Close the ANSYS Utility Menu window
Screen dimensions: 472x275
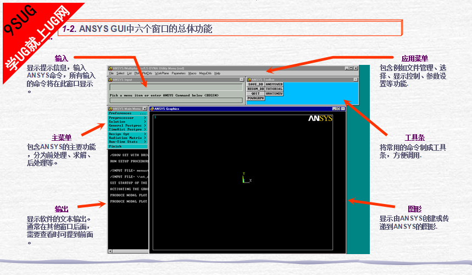click(x=356, y=68)
